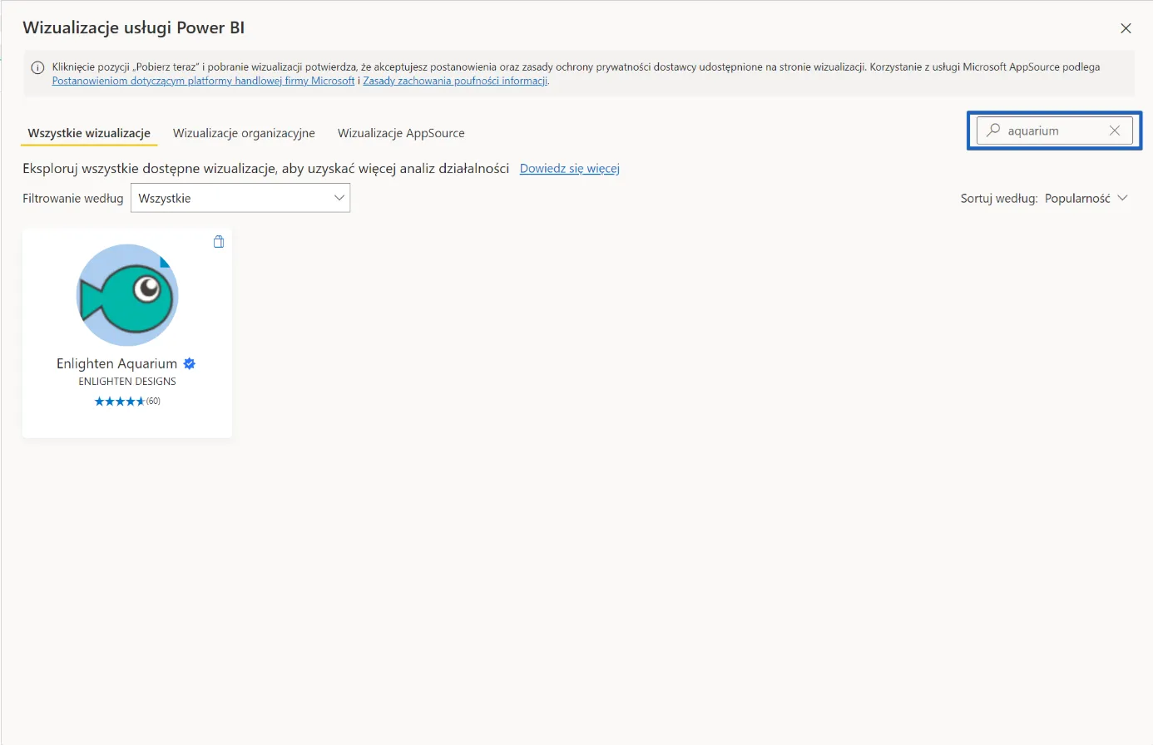Screen dimensions: 1153x745
Task: Switch to Wizualizacje organizacyjne tab
Action: (244, 133)
